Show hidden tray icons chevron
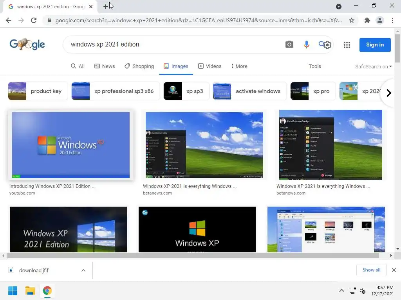The width and height of the screenshot is (401, 300). tap(341, 291)
